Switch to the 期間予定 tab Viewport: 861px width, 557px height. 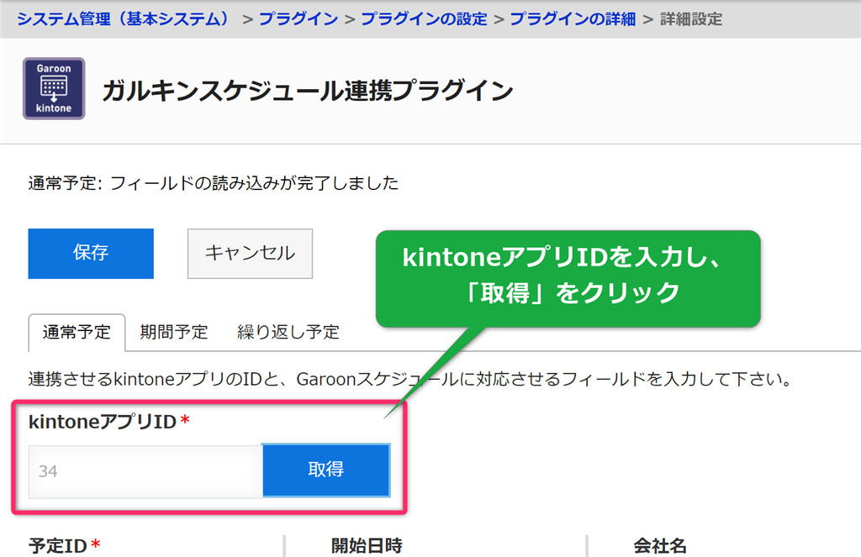pyautogui.click(x=173, y=332)
